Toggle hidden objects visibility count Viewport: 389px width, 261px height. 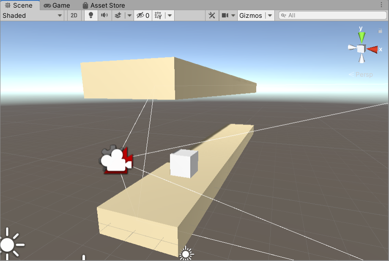pos(143,15)
